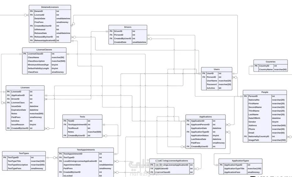Click the Countries table header
The height and width of the screenshot is (177, 292).
pyautogui.click(x=270, y=62)
